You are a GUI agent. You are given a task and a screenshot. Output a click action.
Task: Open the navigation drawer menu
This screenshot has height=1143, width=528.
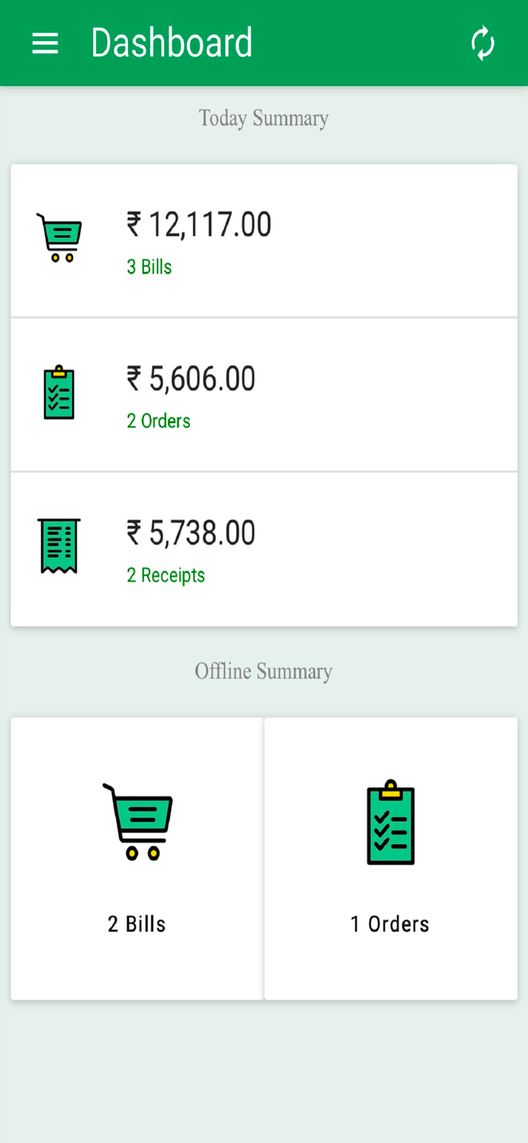click(44, 43)
